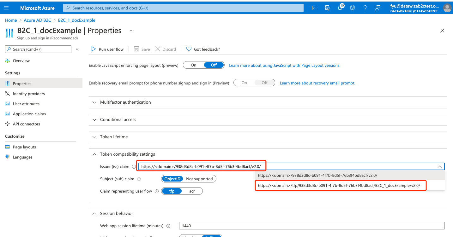453x237 pixels.
Task: Focus the global search resources box
Action: click(183, 8)
